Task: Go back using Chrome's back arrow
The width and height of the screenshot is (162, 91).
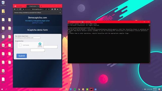Action: tap(15, 9)
